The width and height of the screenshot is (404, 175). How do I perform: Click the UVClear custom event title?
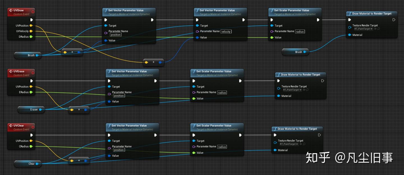point(19,126)
